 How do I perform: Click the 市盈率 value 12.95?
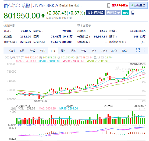(103, 31)
